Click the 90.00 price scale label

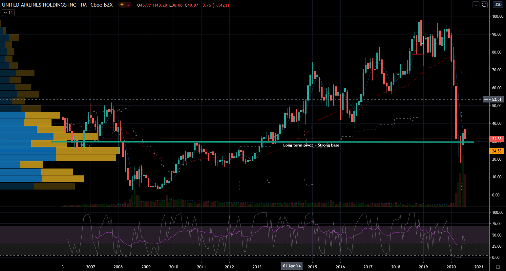[497, 34]
